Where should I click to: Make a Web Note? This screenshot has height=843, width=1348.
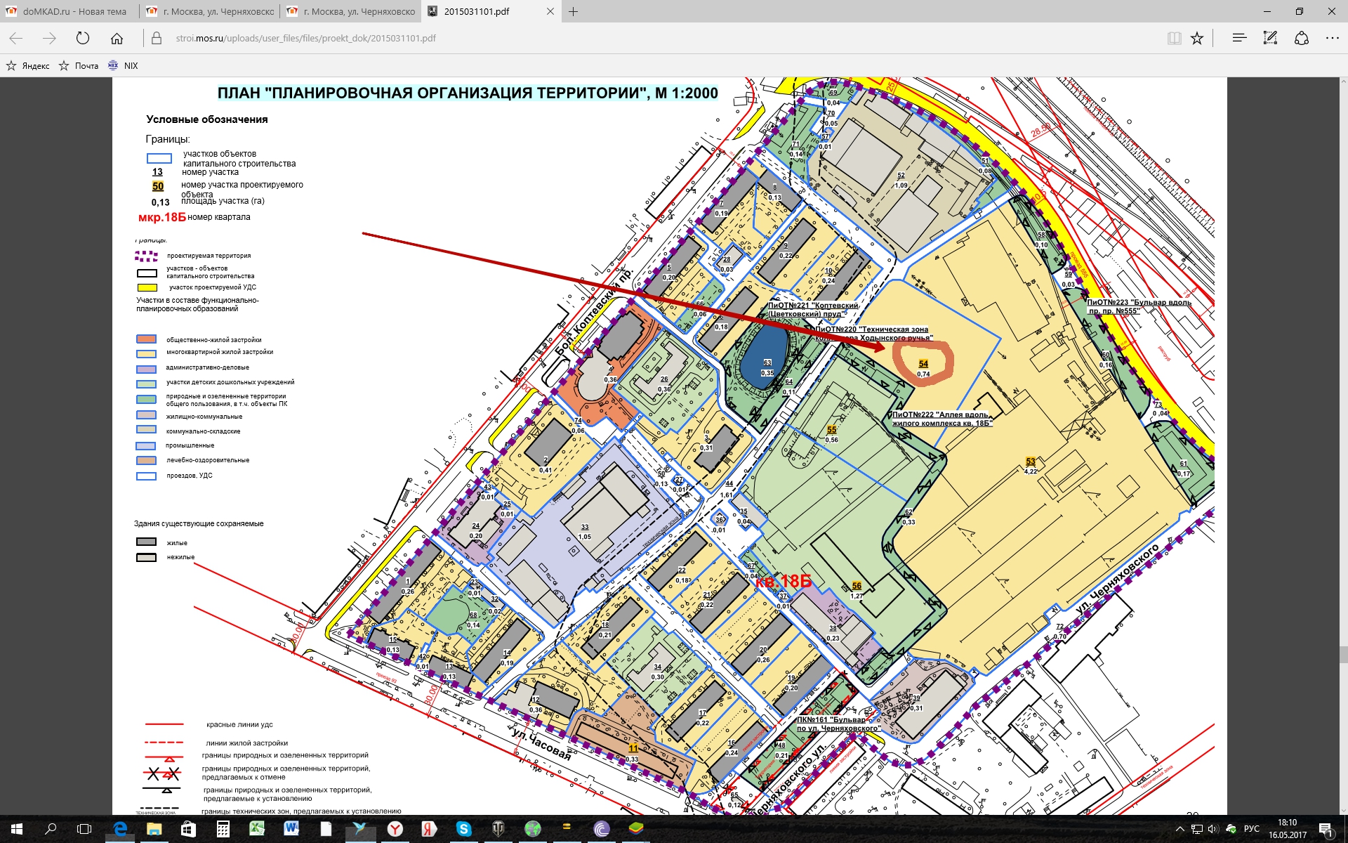[1270, 39]
